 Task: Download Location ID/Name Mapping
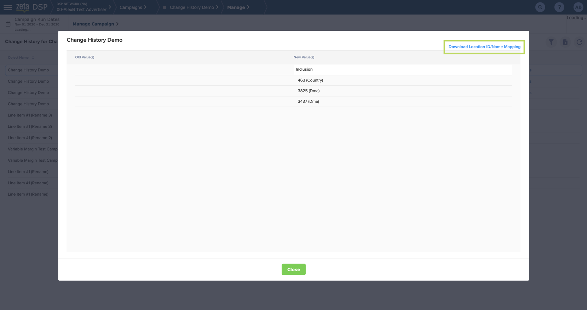484,47
